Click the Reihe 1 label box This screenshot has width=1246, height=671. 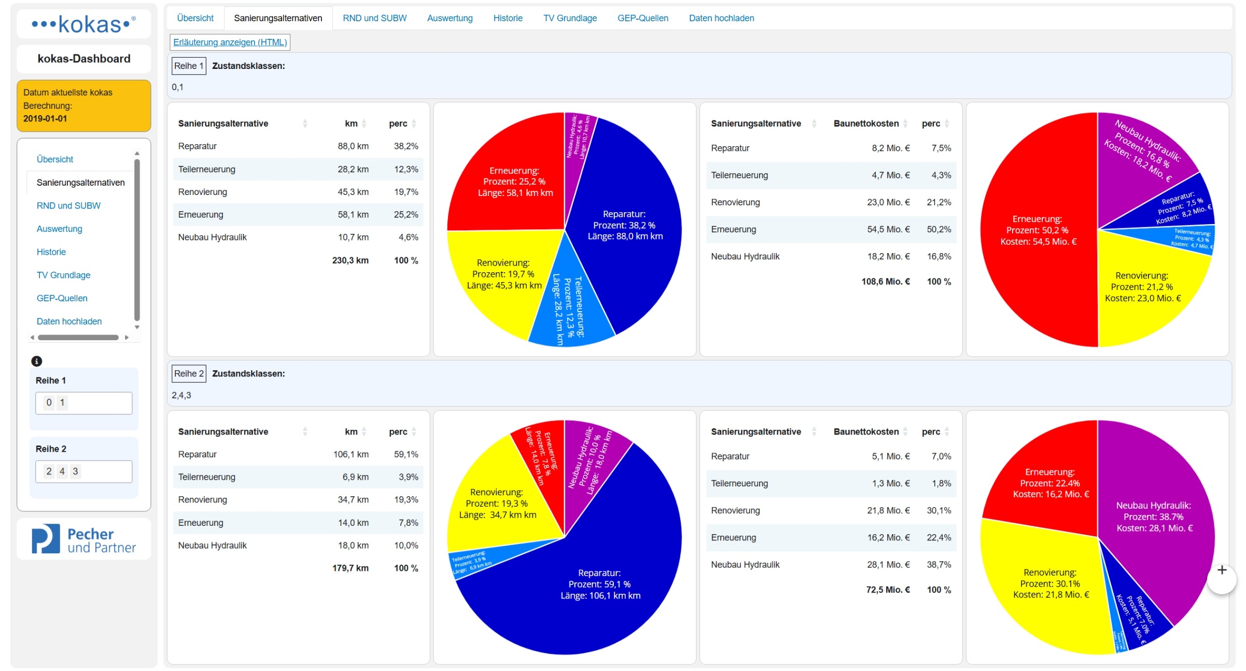pyautogui.click(x=189, y=66)
